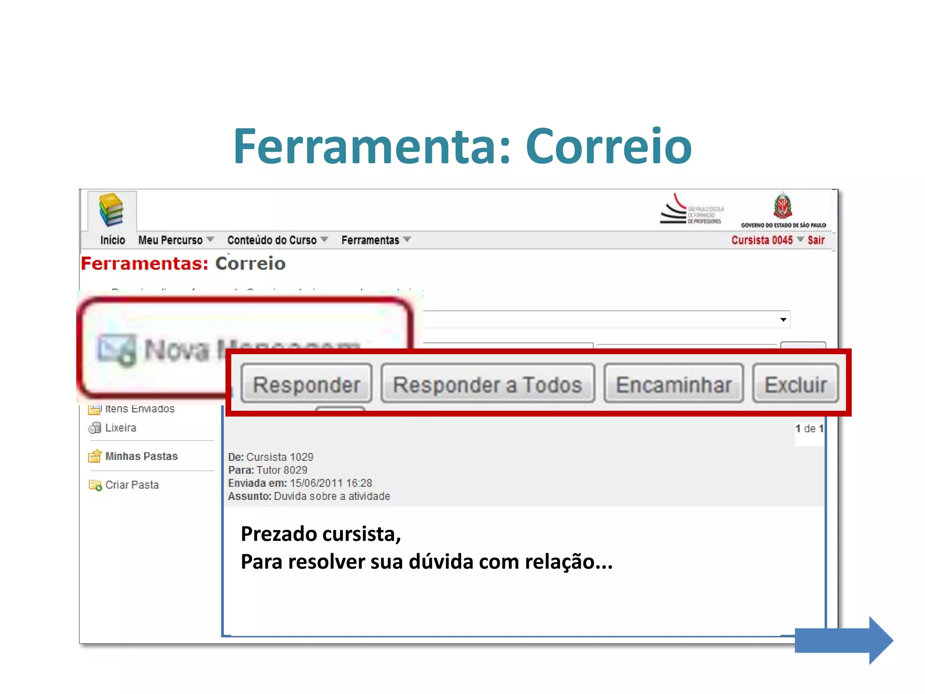Open the Ferramentas menu
The image size is (925, 694).
(x=370, y=240)
